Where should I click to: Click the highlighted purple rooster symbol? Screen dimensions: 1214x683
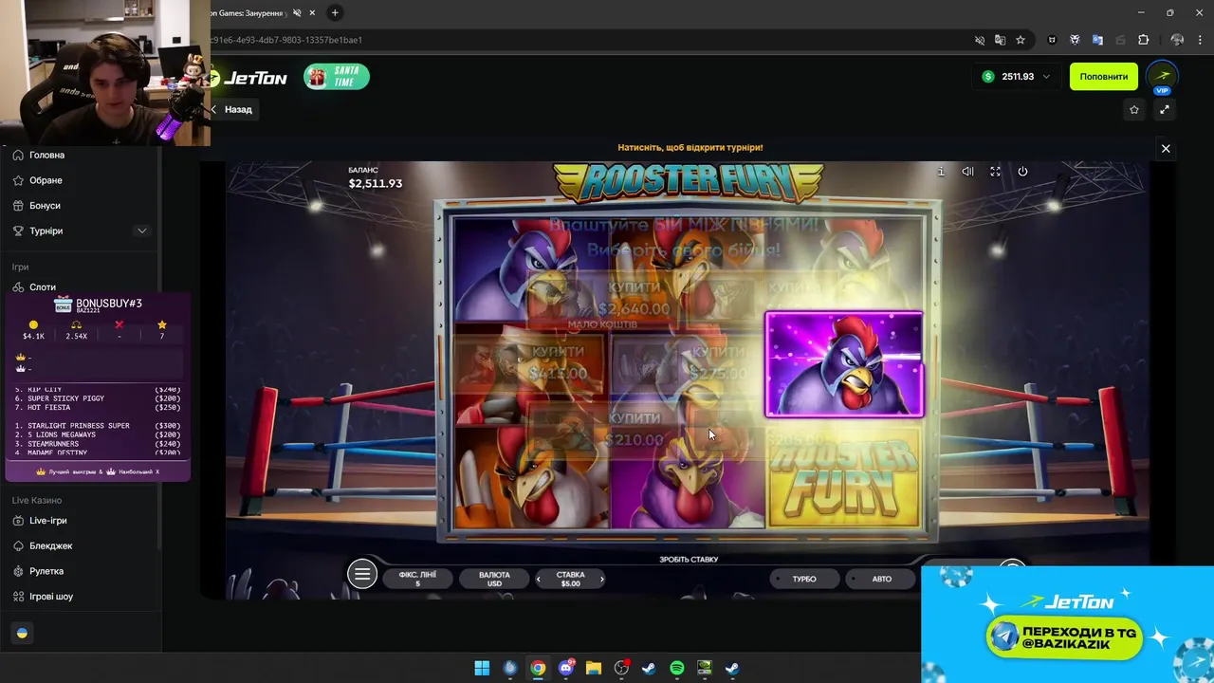[x=844, y=364]
